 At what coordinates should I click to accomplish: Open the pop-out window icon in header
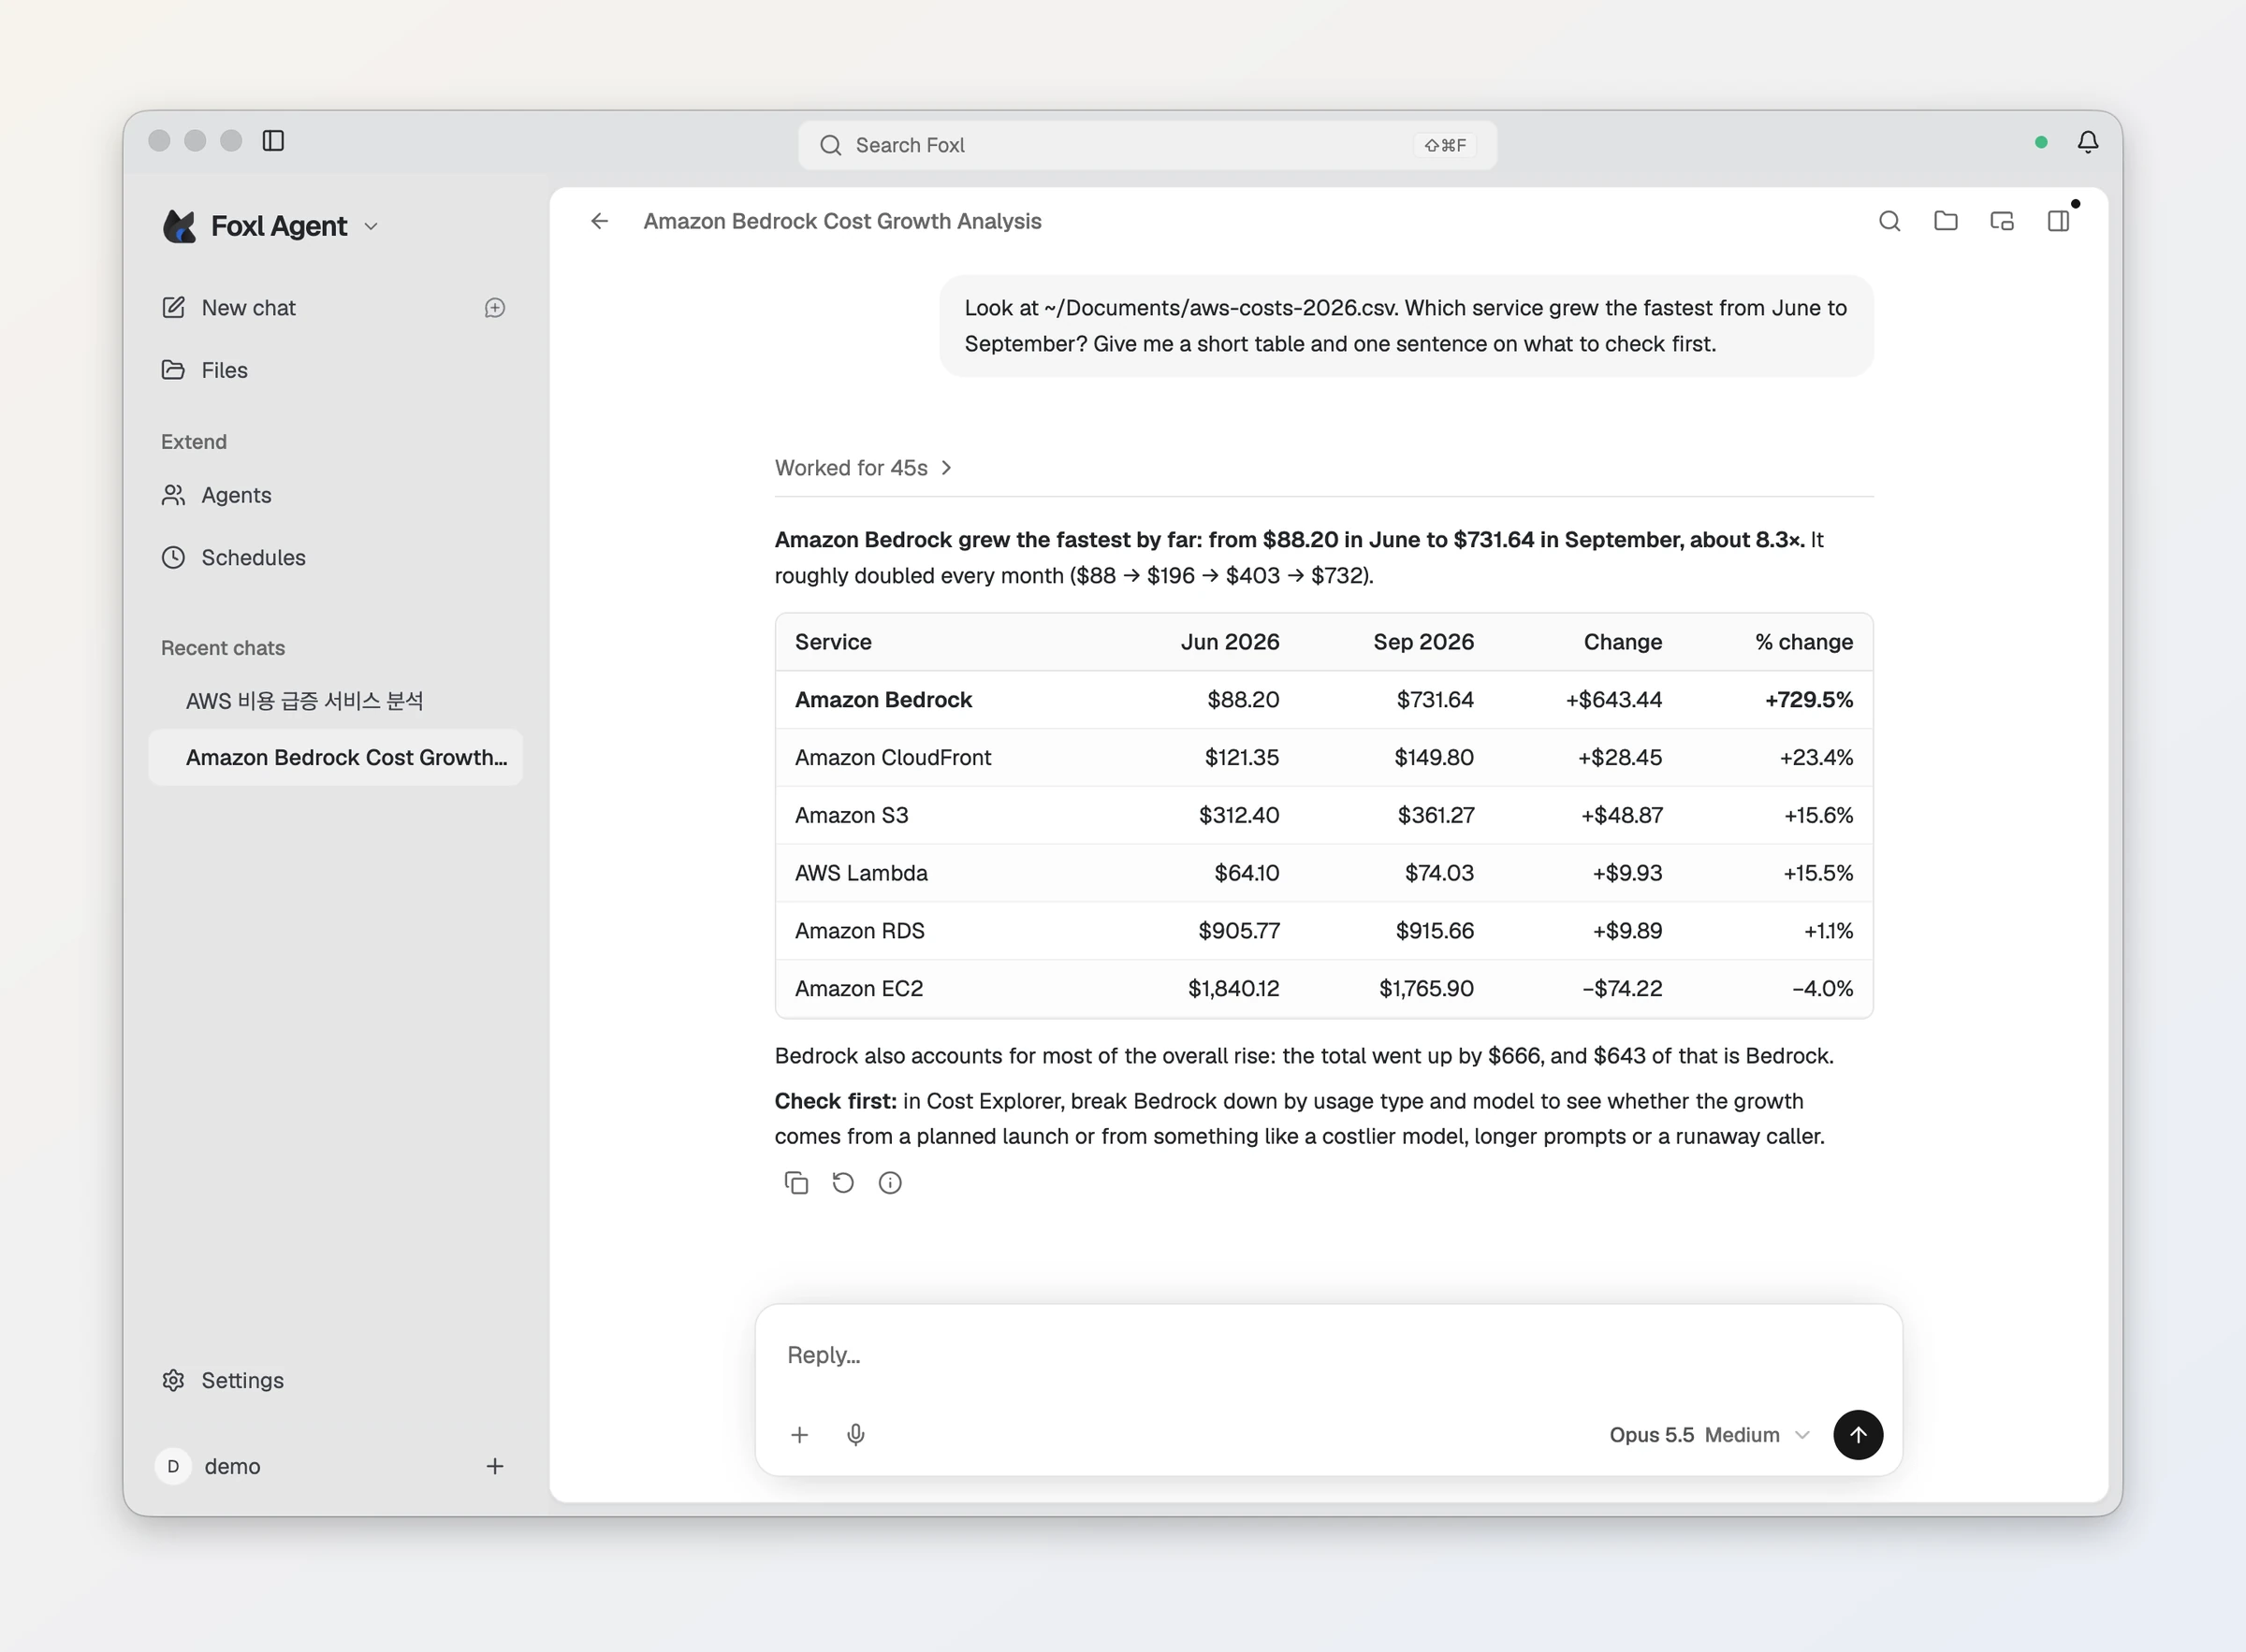[2001, 221]
